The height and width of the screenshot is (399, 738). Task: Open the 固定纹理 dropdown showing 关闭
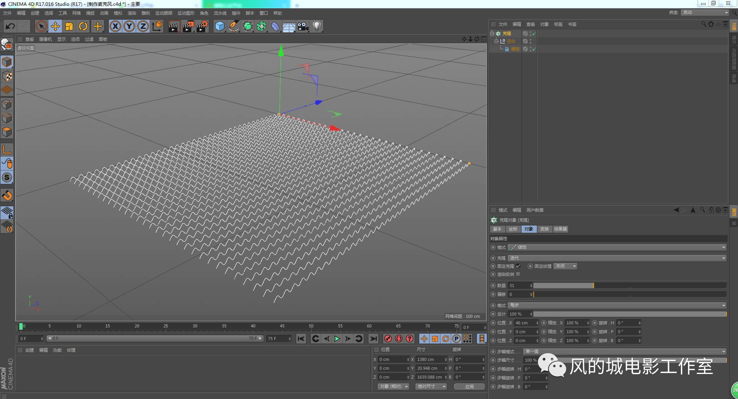565,266
